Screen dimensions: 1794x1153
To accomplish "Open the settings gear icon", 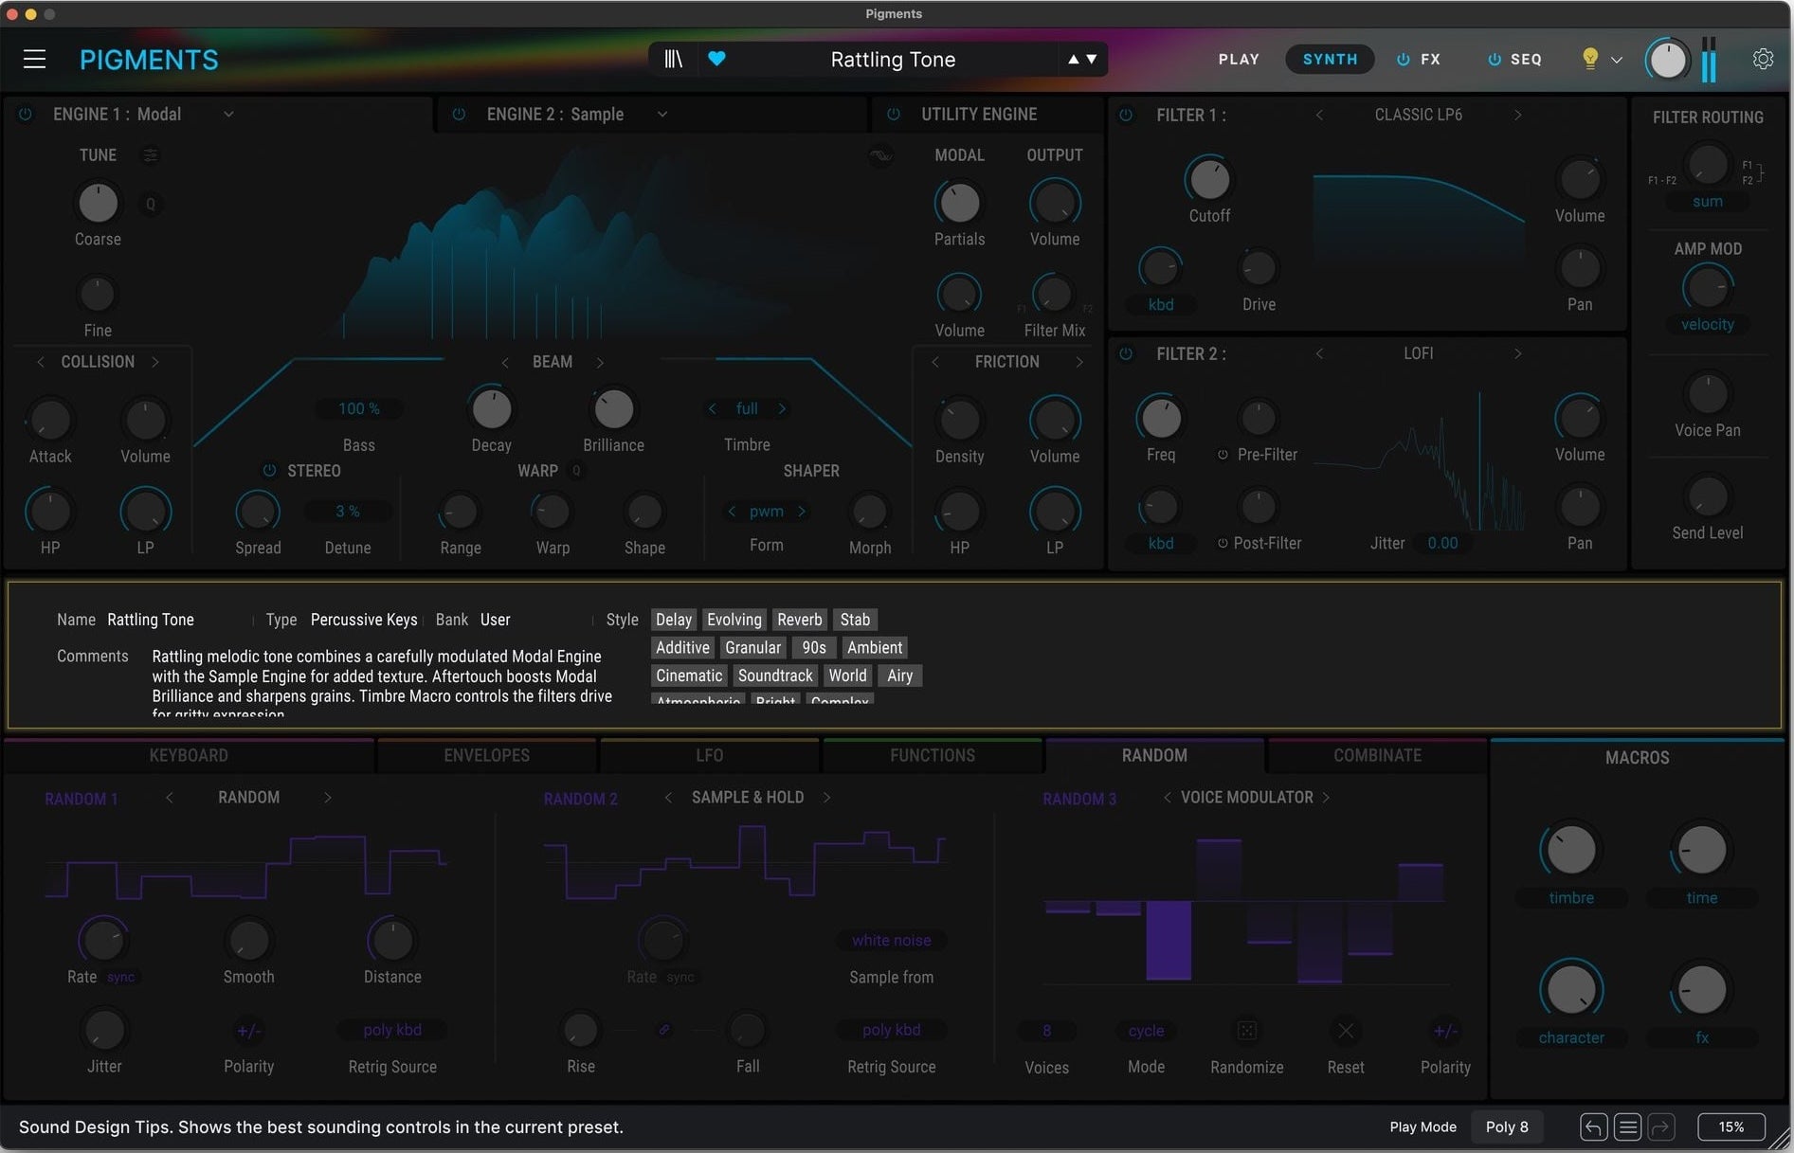I will (1763, 59).
